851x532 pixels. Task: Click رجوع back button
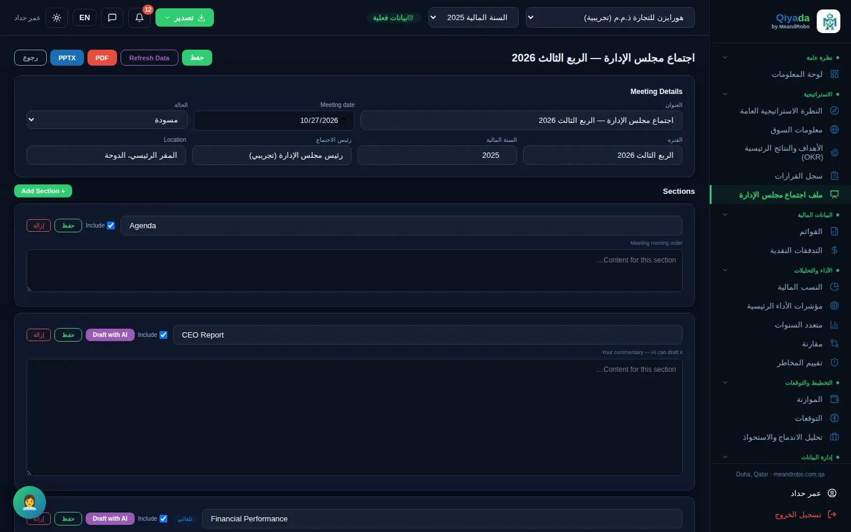(30, 58)
